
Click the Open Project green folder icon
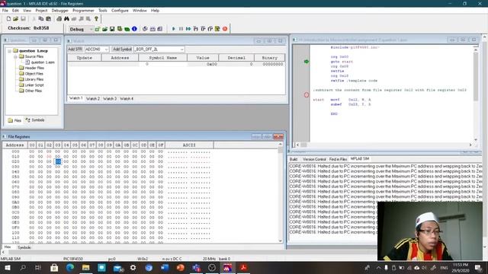(105, 29)
